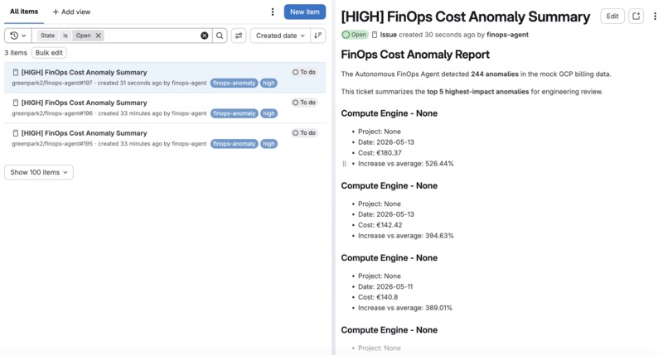Select the FinOps Cost Anomaly Report heading
Image resolution: width=668 pixels, height=355 pixels.
click(415, 55)
